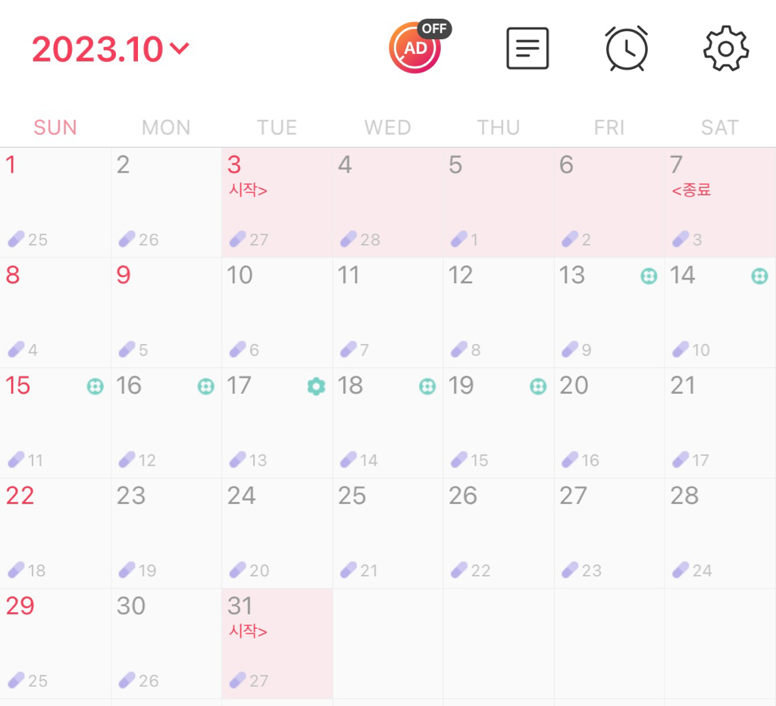This screenshot has height=706, width=776.
Task: Tap the fertile-day icon on the 13th
Action: coord(649,276)
